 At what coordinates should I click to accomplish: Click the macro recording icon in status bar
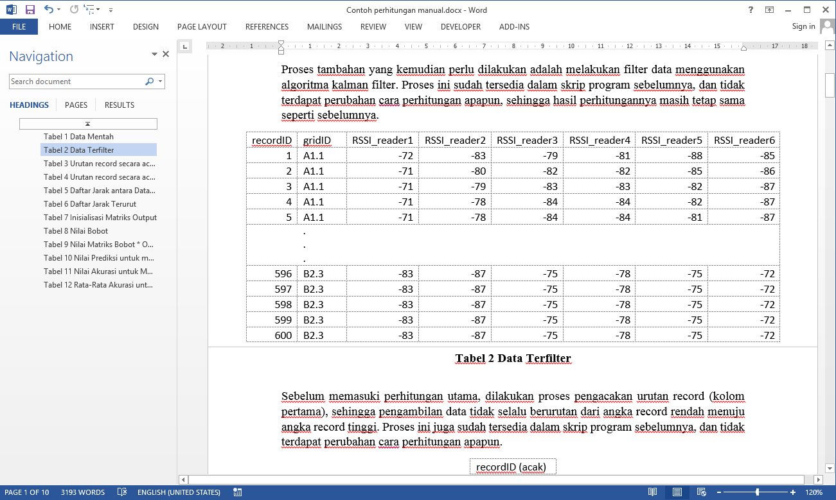pos(238,492)
